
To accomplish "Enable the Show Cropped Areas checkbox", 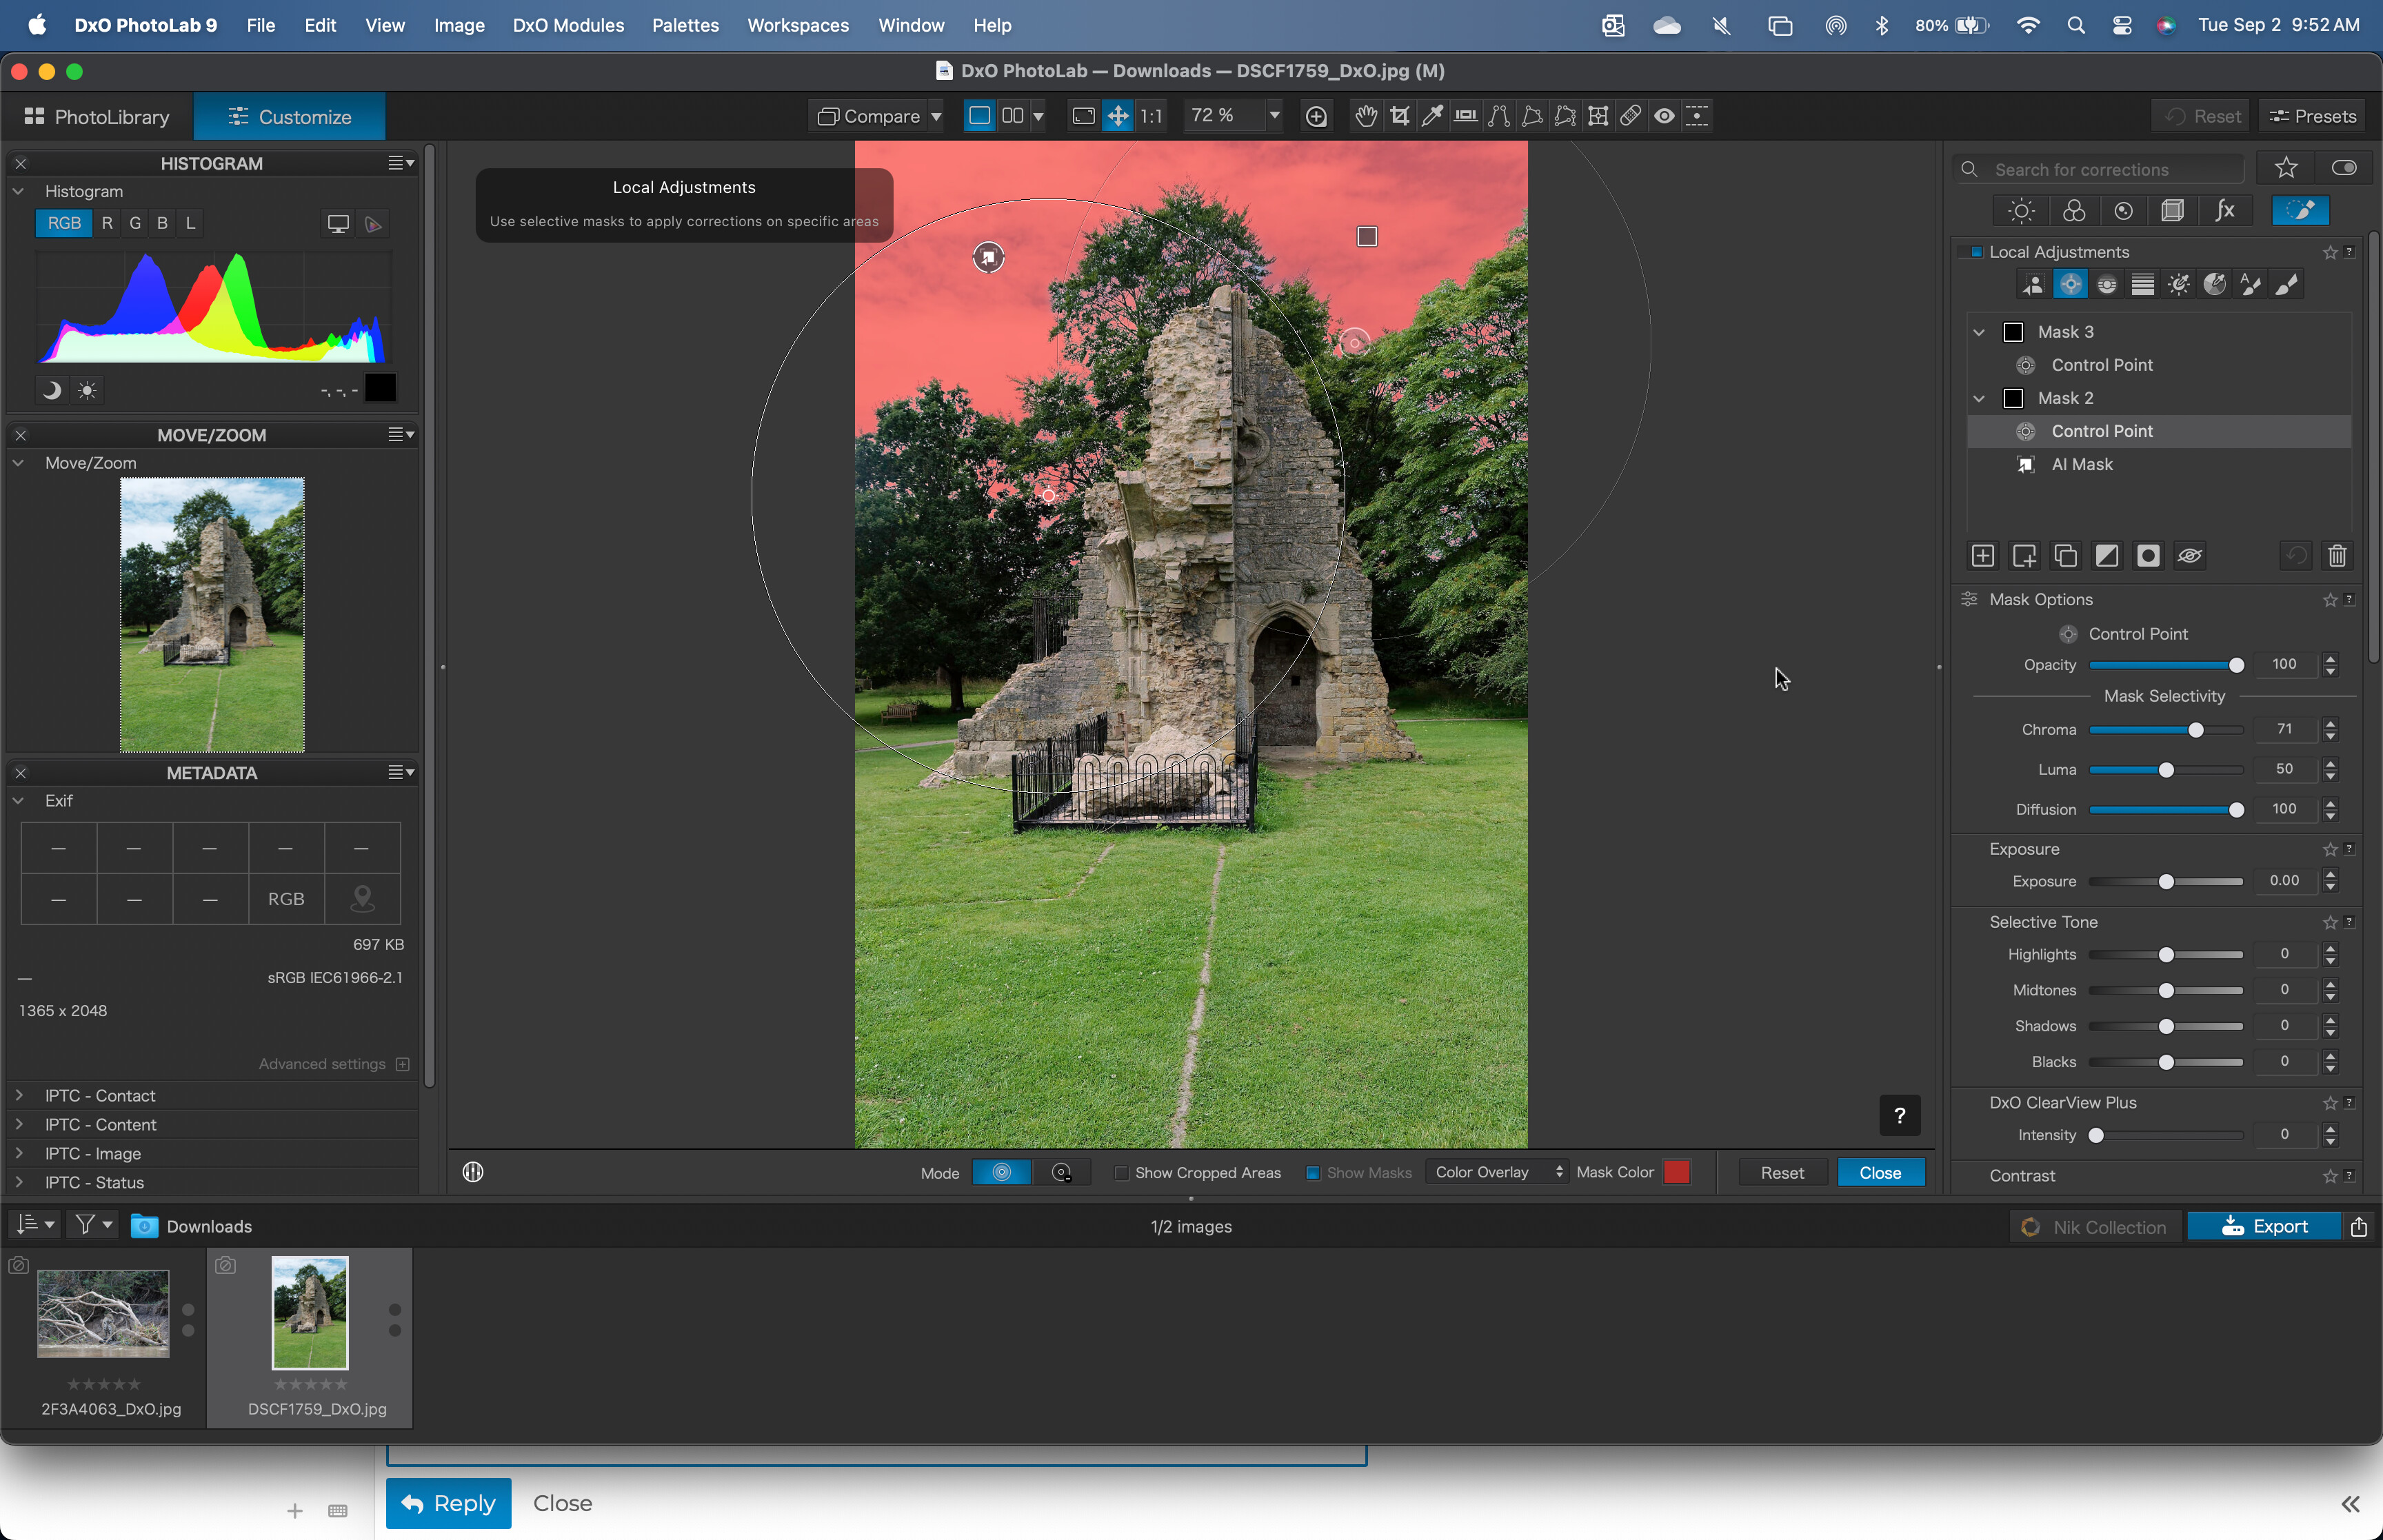I will pos(1122,1173).
